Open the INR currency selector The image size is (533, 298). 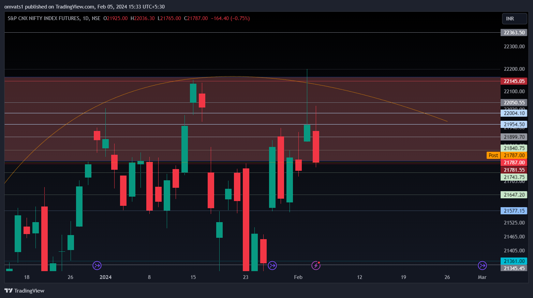coord(514,19)
